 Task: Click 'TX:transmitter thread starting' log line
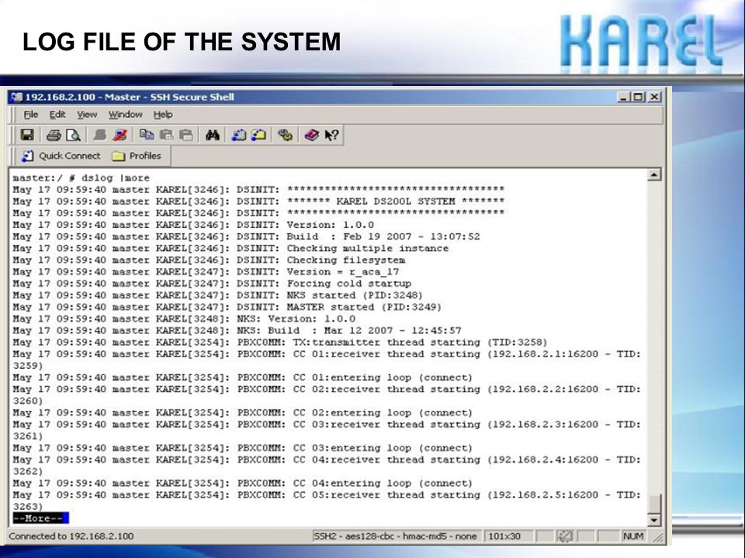coord(280,342)
